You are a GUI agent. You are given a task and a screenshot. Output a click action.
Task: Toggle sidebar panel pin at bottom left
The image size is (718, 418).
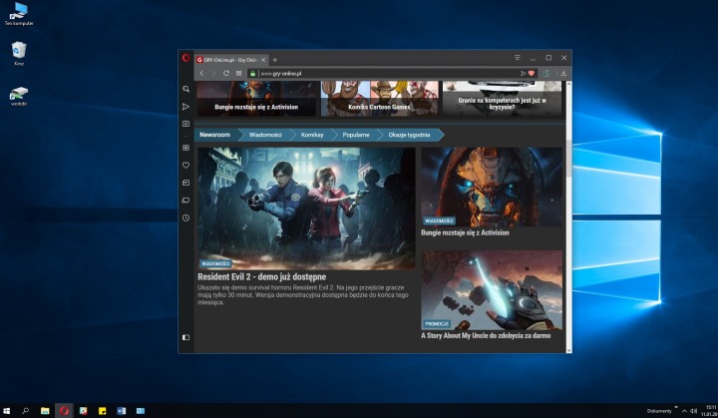tap(185, 337)
